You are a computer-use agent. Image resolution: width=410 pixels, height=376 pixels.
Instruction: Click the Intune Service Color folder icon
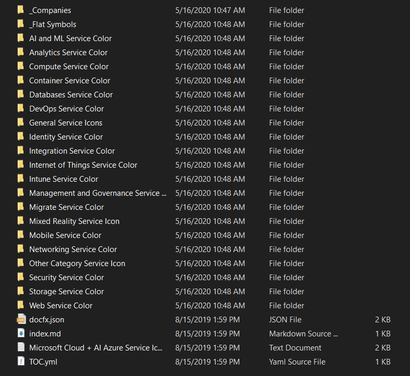(21, 179)
